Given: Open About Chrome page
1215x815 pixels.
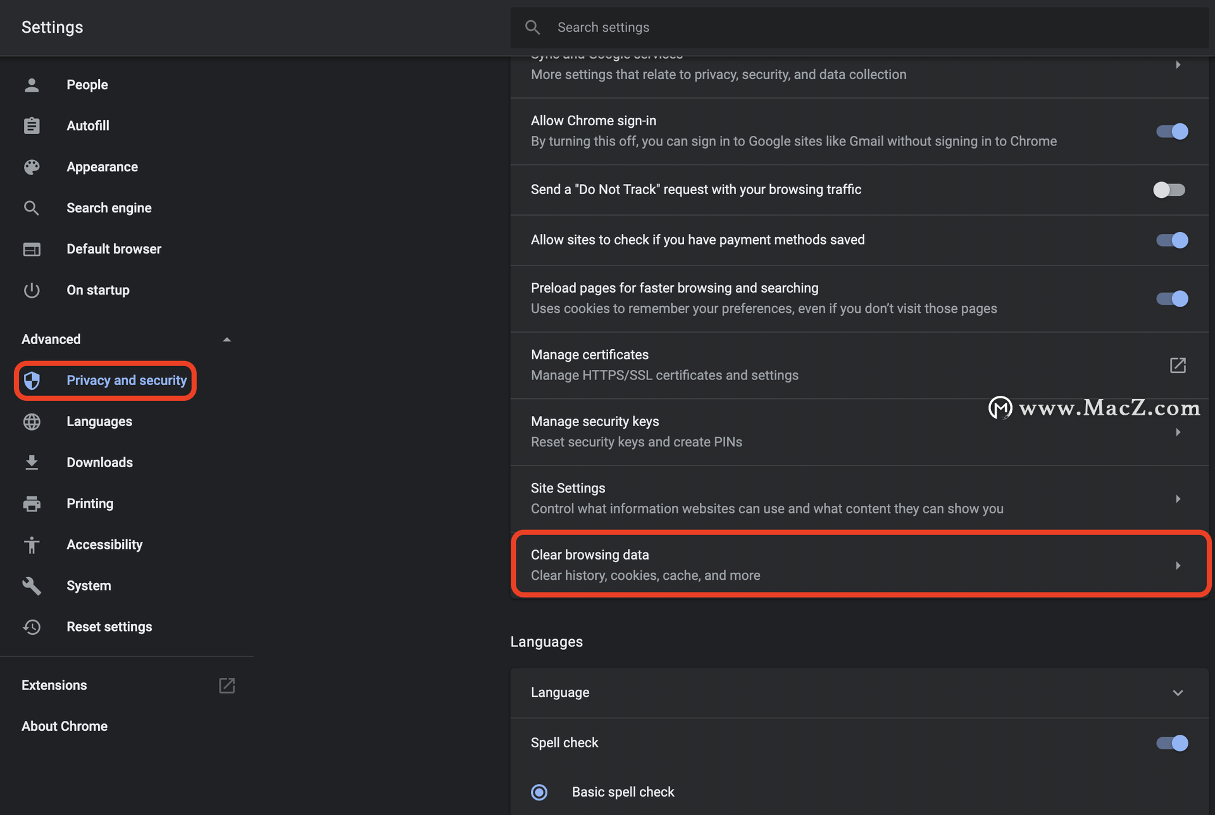Looking at the screenshot, I should pyautogui.click(x=65, y=726).
